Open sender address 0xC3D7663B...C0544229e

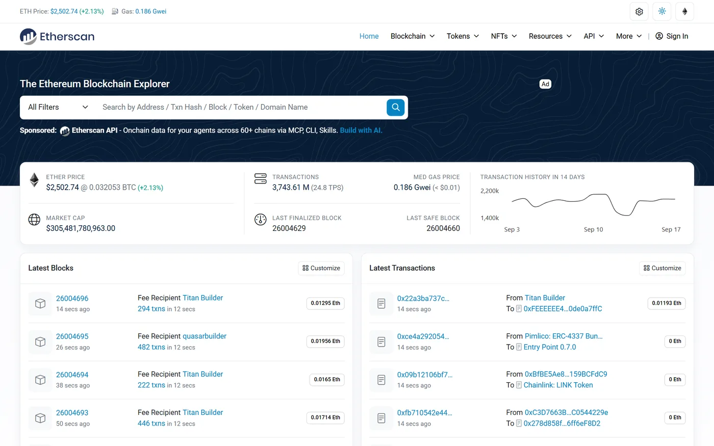tap(566, 413)
